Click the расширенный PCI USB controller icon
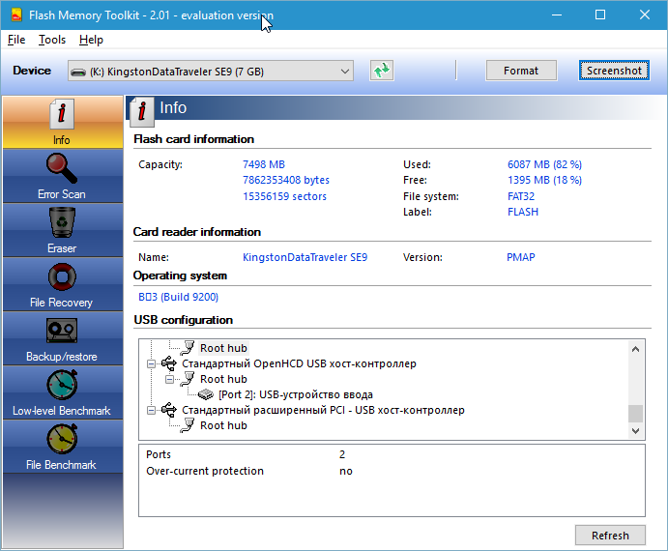Screen dimensions: 668x551 tap(169, 410)
